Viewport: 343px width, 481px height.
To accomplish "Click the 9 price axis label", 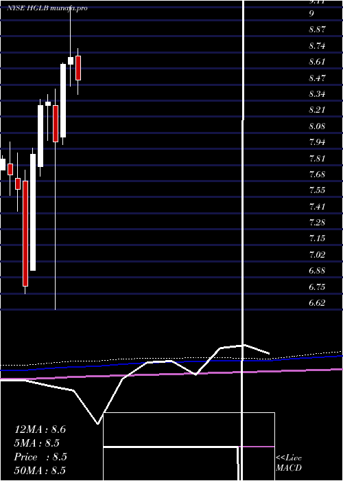I will click(311, 14).
